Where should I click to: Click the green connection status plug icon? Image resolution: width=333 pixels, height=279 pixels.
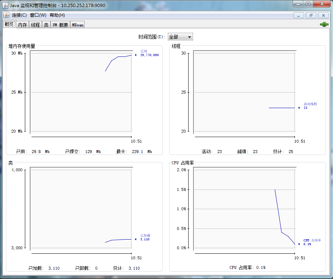(x=323, y=24)
